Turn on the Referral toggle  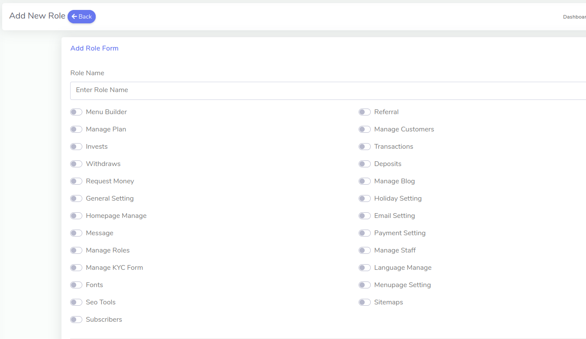[365, 112]
